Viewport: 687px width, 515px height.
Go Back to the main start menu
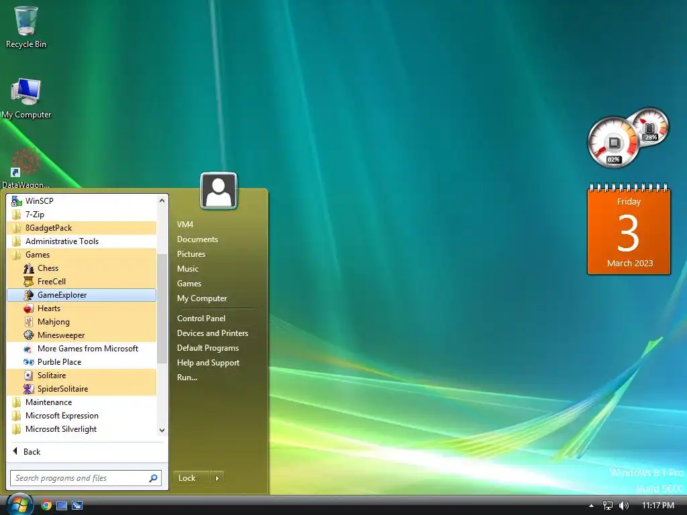point(27,451)
